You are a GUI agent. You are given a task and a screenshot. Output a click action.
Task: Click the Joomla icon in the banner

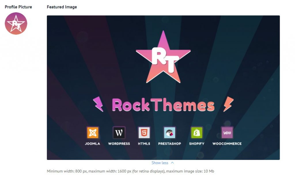92,133
